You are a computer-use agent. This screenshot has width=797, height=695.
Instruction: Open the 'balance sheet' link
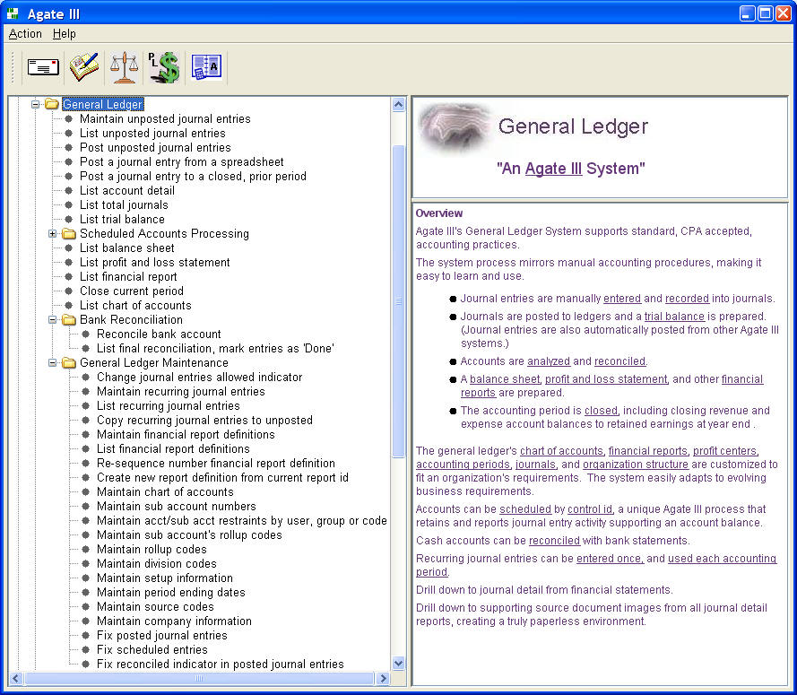(x=505, y=378)
